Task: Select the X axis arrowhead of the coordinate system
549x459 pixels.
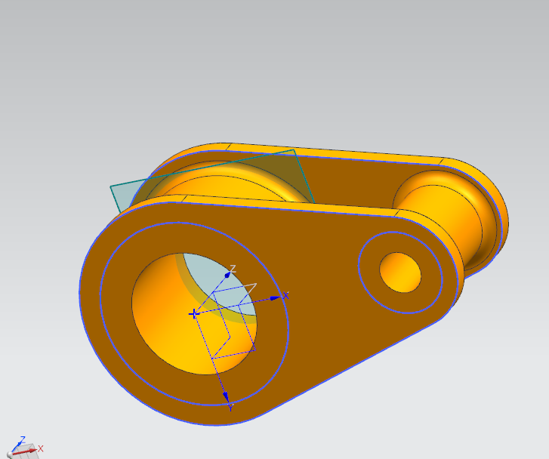Action: [x=276, y=298]
